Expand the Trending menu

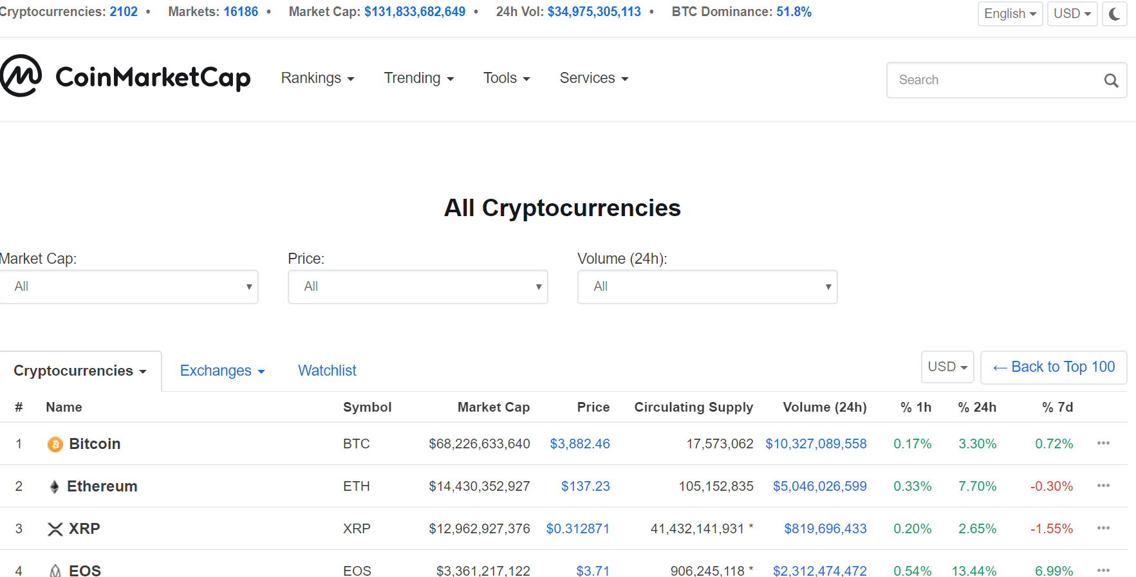(419, 78)
